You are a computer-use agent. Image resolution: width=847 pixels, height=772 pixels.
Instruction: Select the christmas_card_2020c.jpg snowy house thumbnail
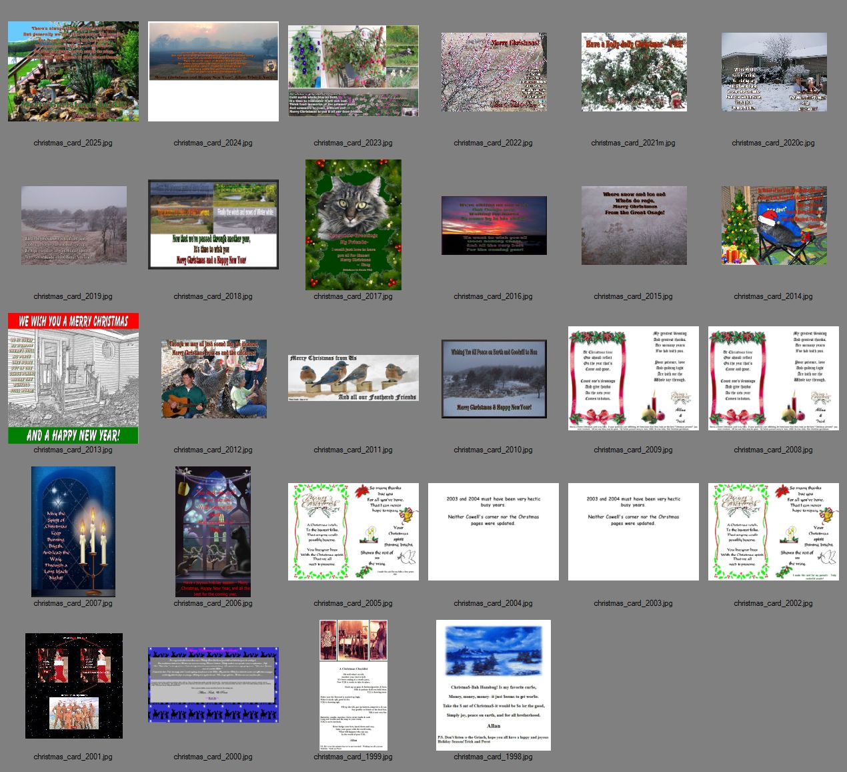(x=774, y=72)
